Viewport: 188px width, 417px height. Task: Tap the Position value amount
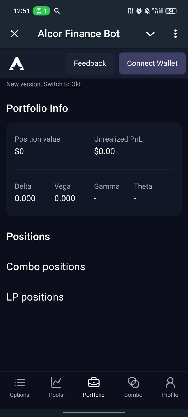coord(19,151)
